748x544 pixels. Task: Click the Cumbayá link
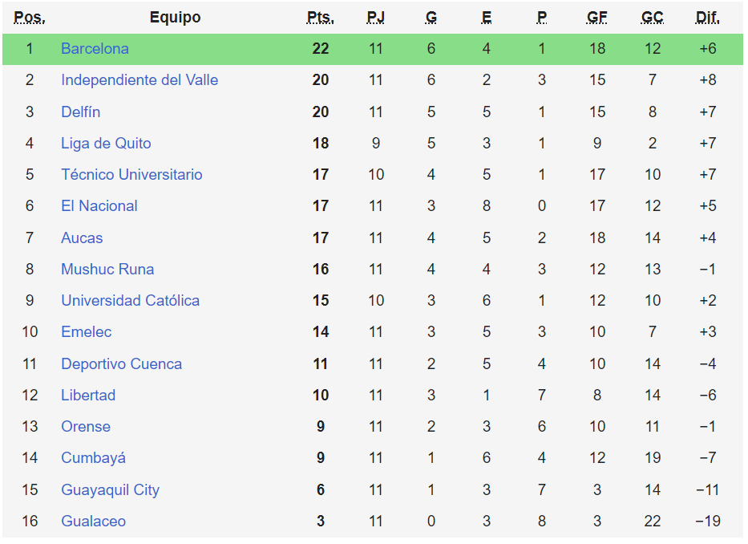(x=93, y=458)
